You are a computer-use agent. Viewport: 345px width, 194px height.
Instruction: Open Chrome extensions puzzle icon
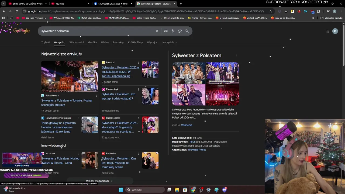(318, 11)
